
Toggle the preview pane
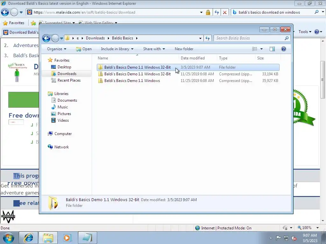click(x=272, y=49)
